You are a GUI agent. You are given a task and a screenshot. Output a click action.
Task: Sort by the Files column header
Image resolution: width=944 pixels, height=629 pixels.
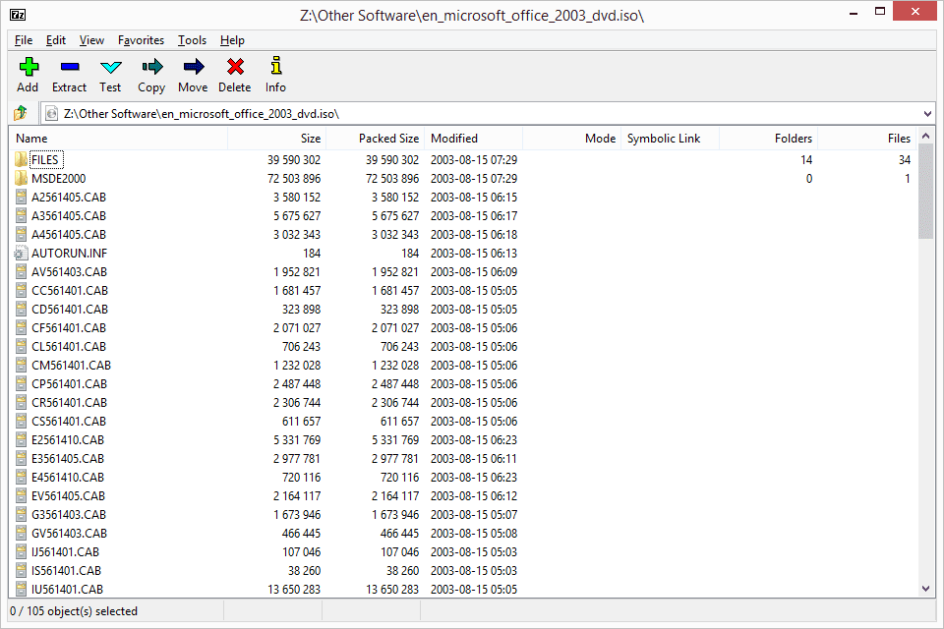point(866,139)
